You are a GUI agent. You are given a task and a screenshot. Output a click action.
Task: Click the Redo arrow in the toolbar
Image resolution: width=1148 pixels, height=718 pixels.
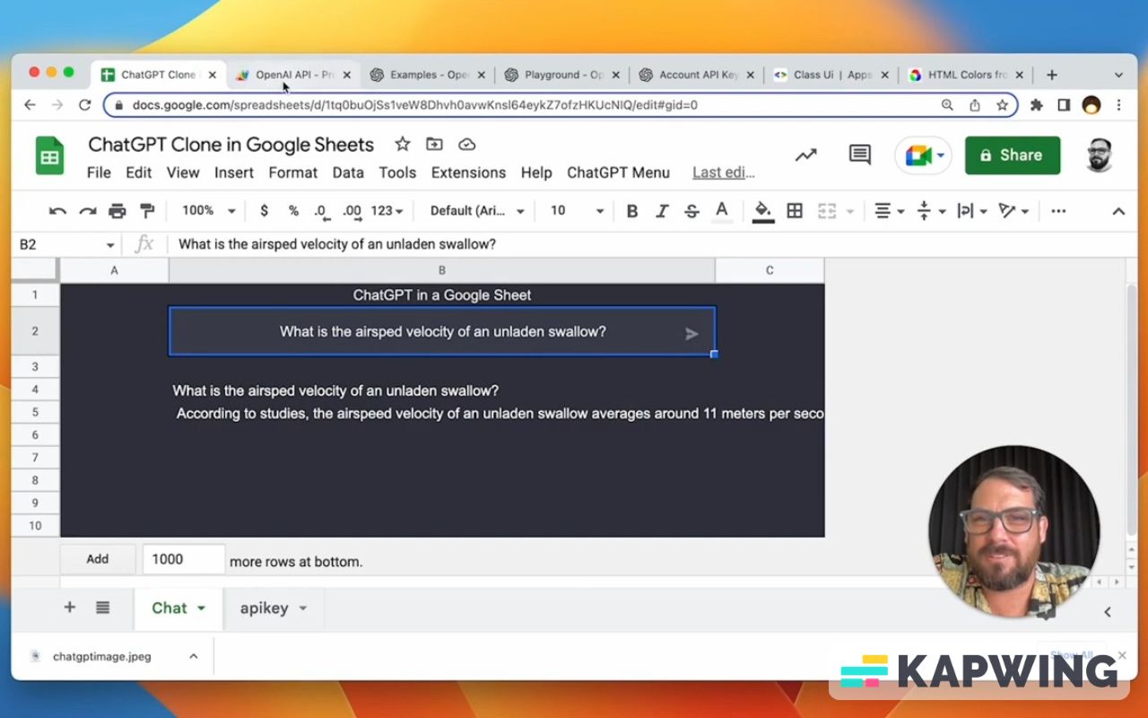pyautogui.click(x=87, y=211)
